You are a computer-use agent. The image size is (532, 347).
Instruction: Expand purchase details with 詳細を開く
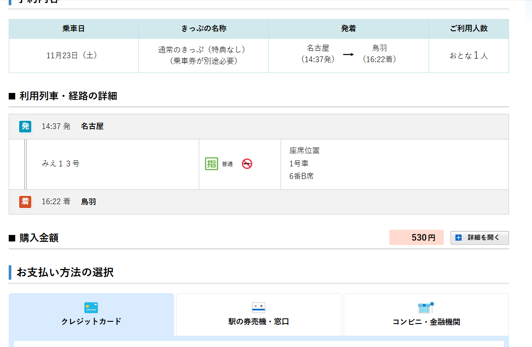[479, 238]
